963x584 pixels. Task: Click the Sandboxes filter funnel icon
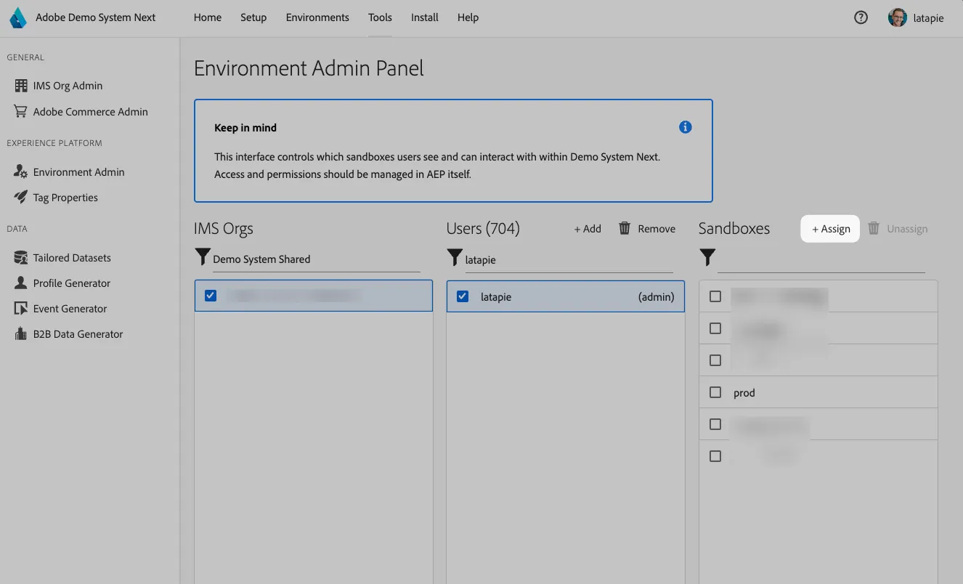pos(707,256)
